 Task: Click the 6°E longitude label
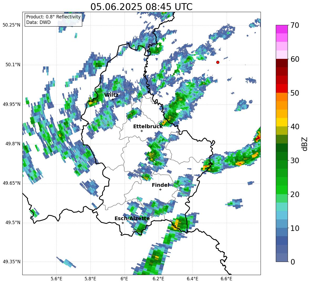tap(124, 279)
